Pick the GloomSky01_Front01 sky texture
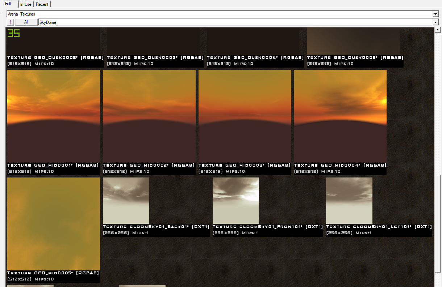 235,201
